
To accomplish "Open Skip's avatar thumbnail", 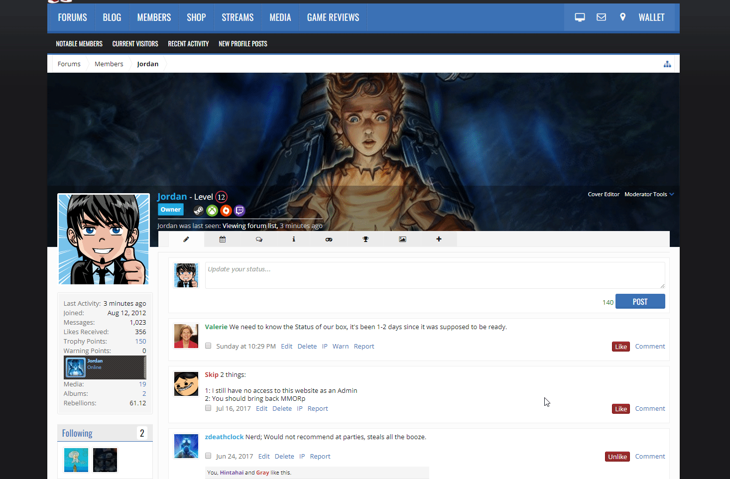I will pos(186,384).
